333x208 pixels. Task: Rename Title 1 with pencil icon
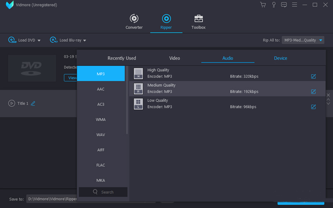point(33,103)
